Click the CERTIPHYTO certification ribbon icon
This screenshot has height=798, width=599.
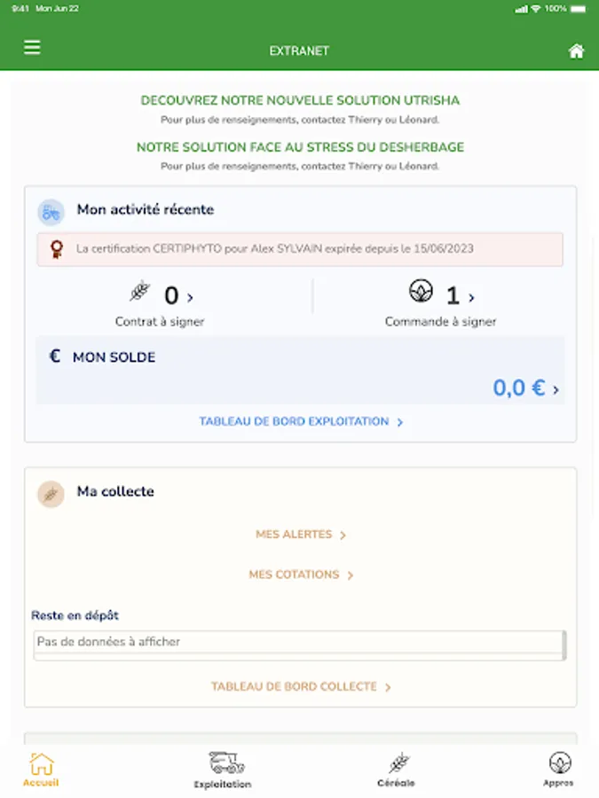(x=57, y=249)
